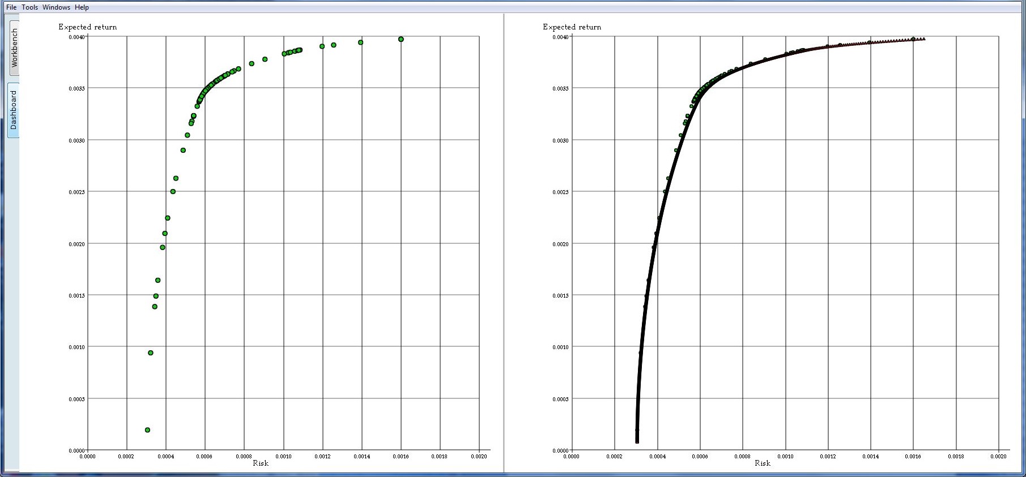
Task: Select the Dashboard side tab
Action: 14,110
